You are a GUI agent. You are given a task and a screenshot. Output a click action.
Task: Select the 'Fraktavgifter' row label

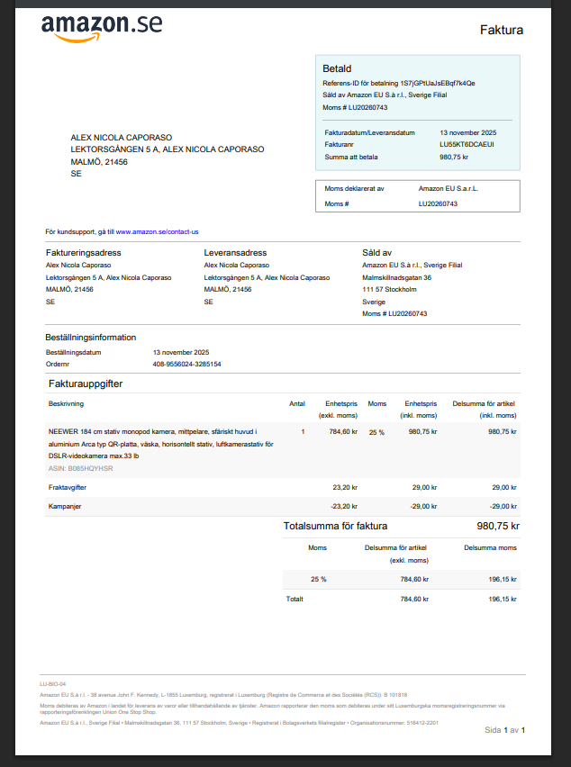[x=68, y=488]
